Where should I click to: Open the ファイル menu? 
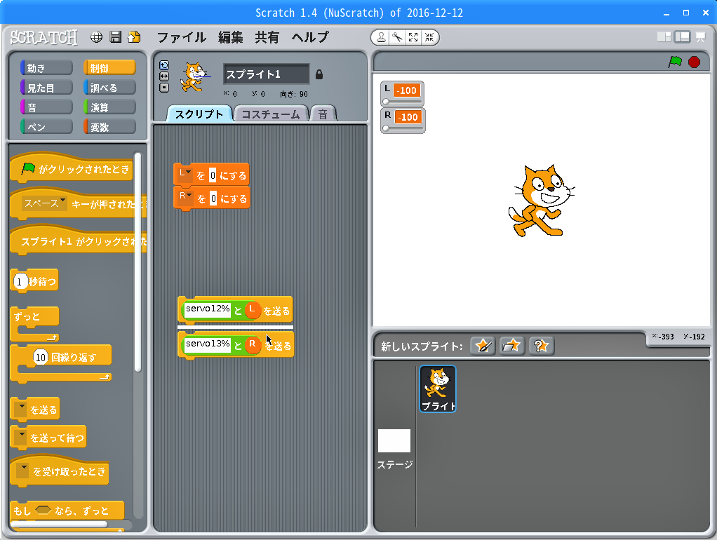(x=181, y=37)
